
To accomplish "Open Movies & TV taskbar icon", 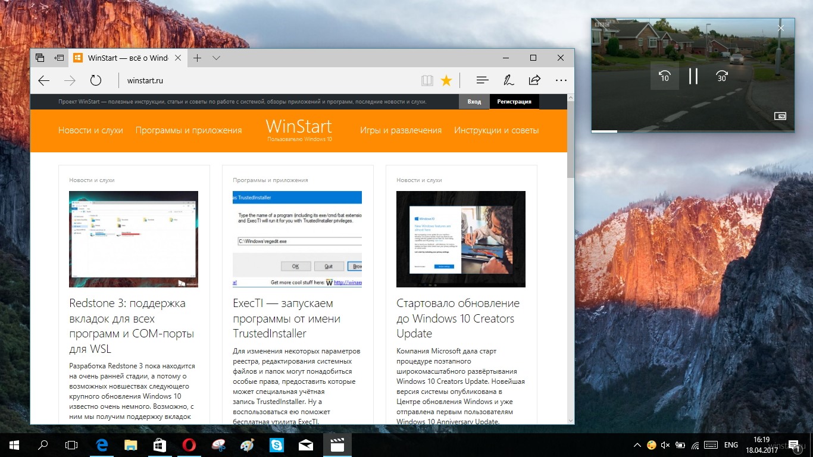I will click(337, 445).
